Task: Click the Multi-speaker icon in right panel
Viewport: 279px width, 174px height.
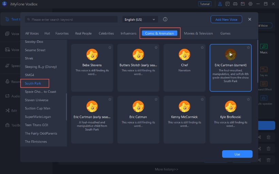Action: [264, 98]
